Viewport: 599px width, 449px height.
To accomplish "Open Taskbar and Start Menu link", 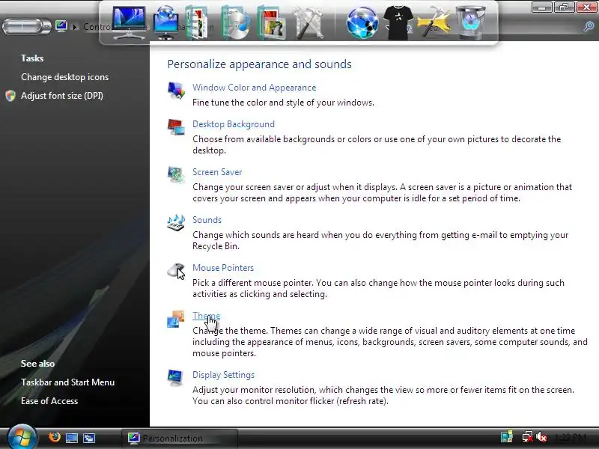I will (x=67, y=382).
